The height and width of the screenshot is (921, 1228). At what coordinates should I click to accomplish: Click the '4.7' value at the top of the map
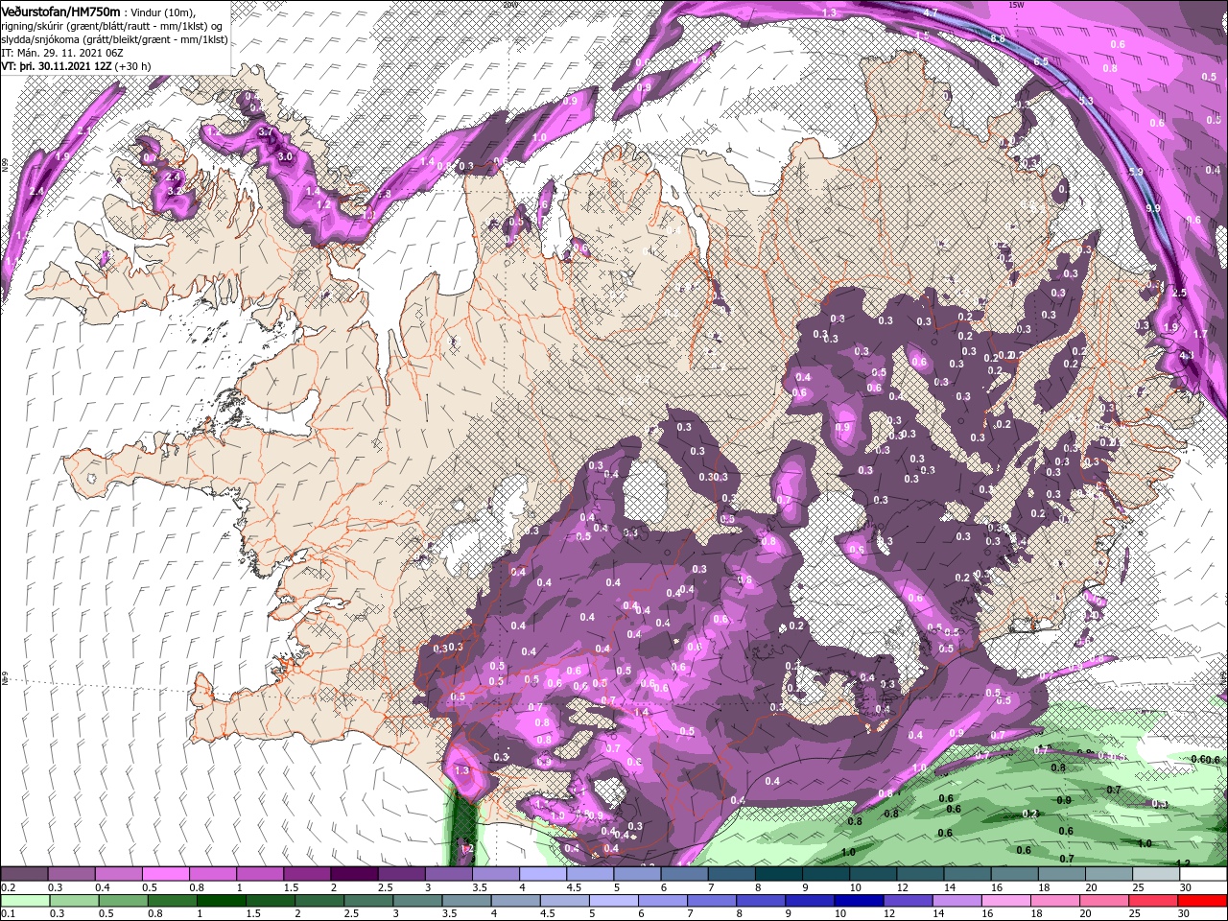(x=931, y=13)
